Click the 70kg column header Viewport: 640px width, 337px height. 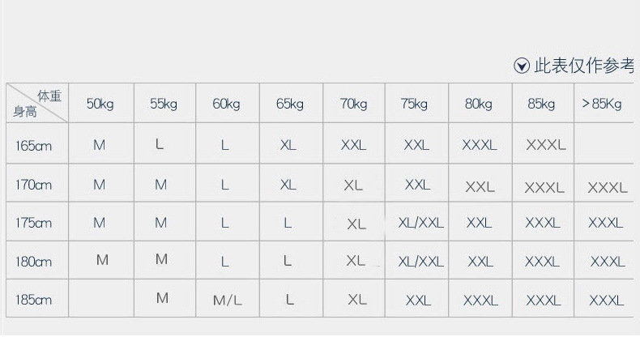[x=353, y=104]
